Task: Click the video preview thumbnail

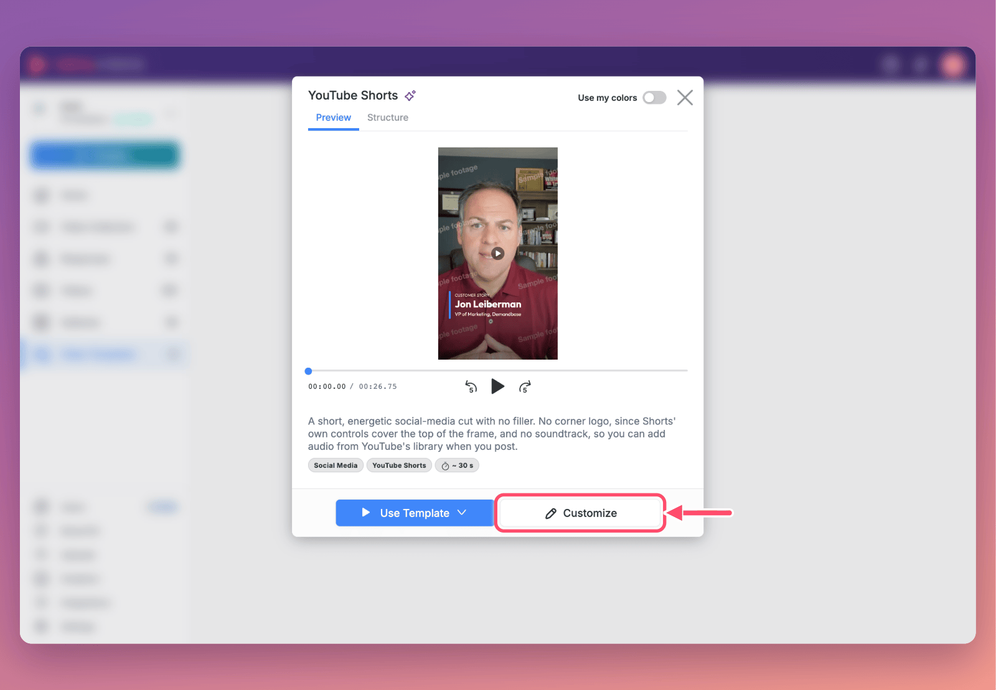Action: click(497, 253)
